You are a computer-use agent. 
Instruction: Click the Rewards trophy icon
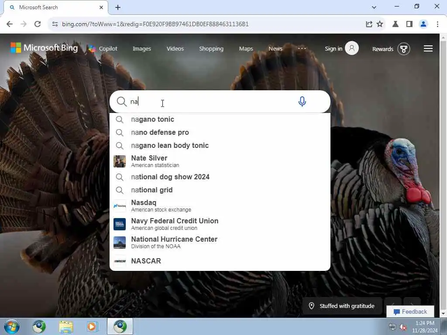coord(404,49)
